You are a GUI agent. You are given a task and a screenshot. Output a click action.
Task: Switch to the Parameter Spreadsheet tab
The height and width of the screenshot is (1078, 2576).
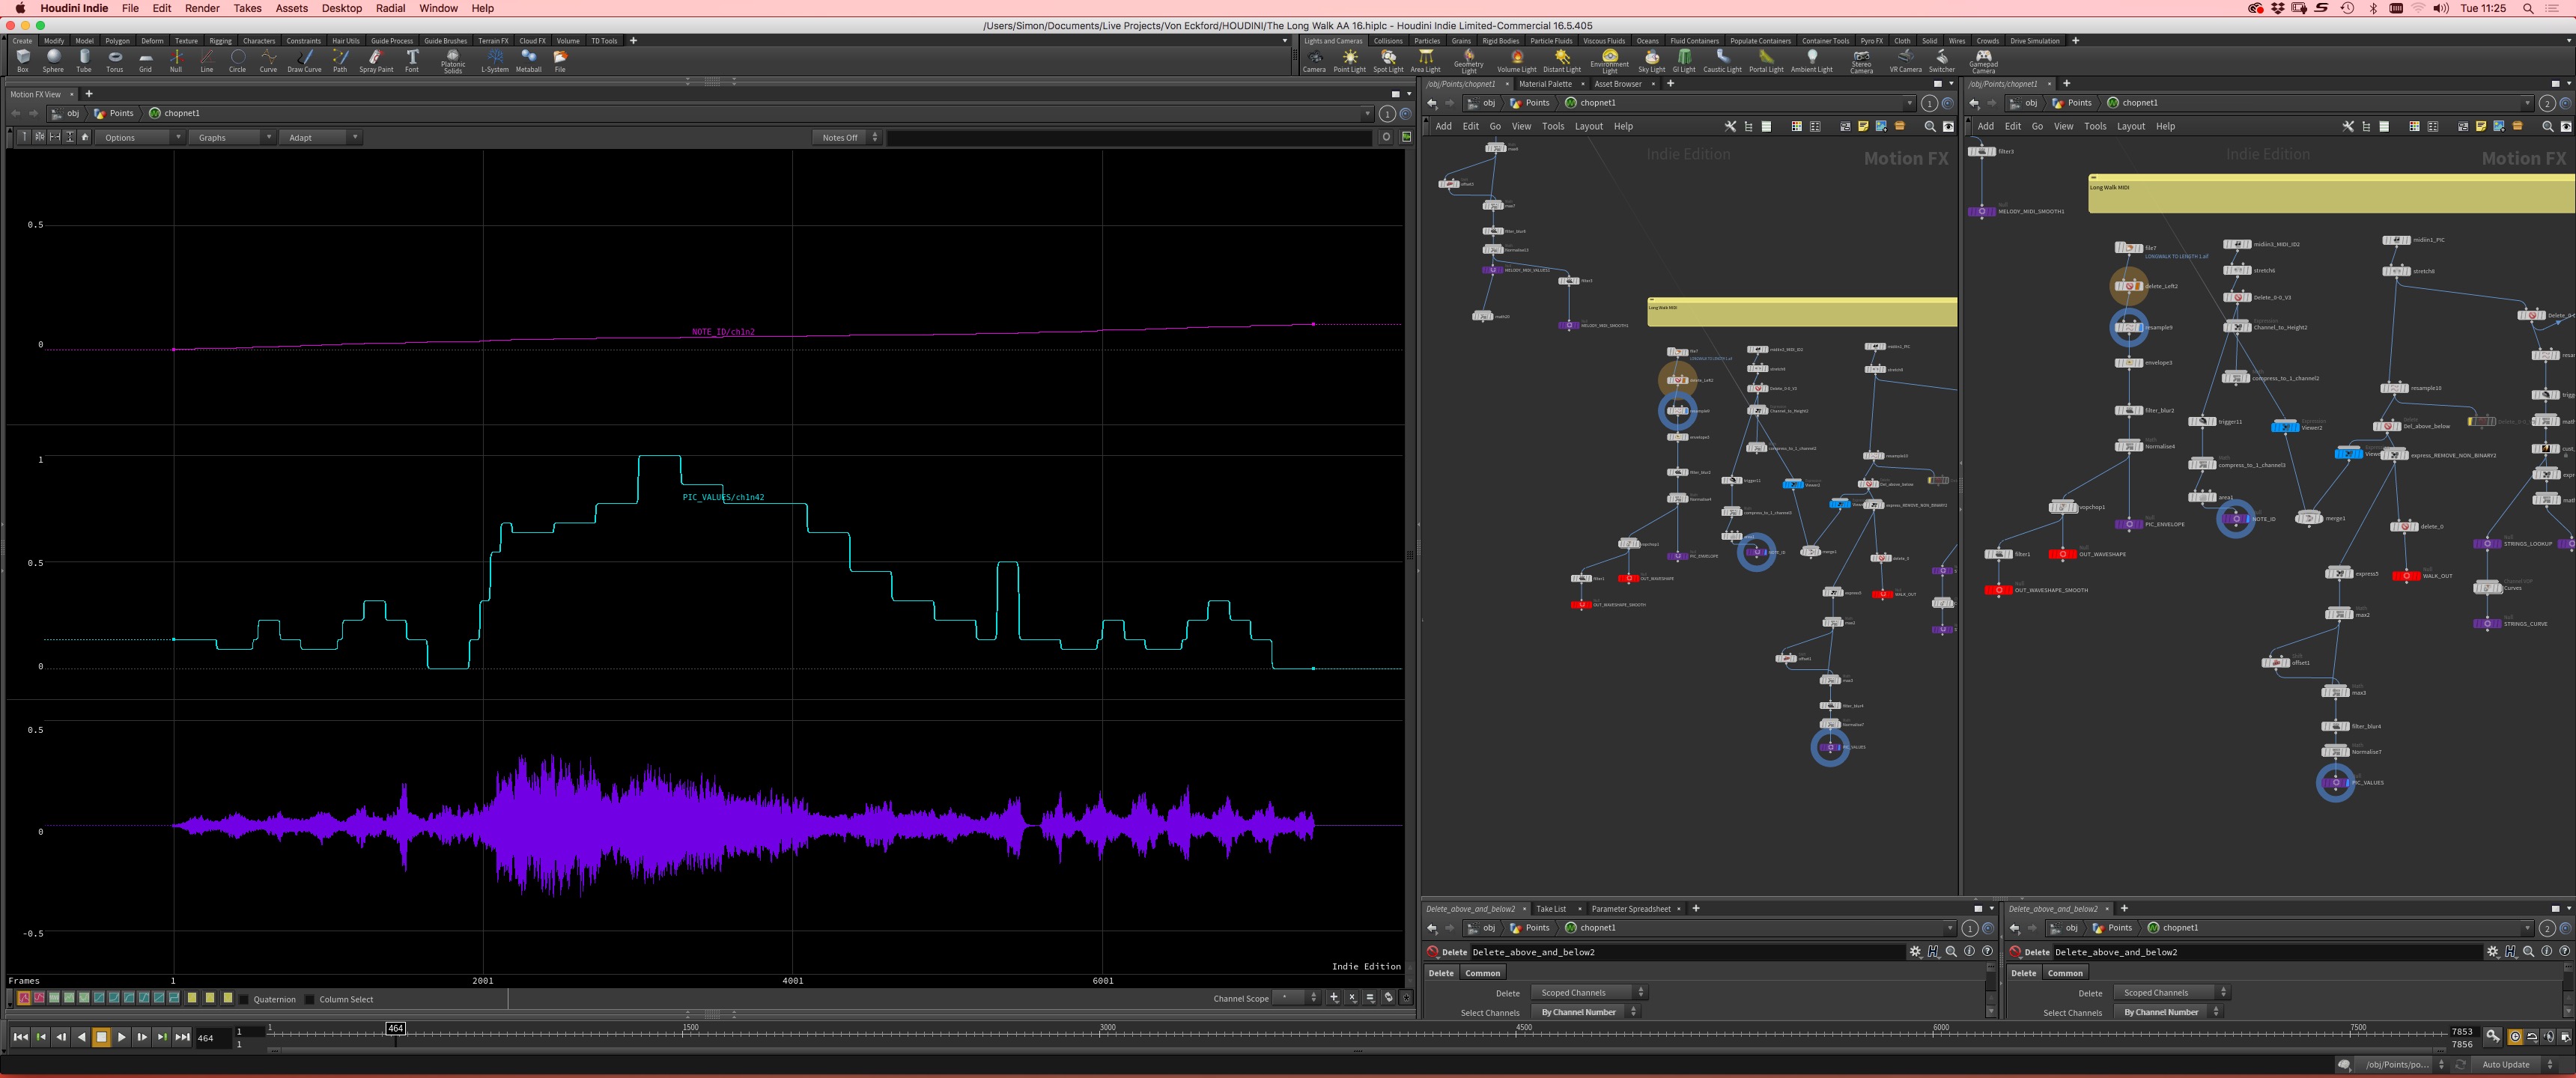click(1630, 909)
